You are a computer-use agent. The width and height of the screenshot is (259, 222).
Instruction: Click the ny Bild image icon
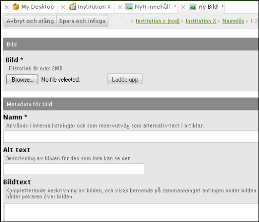[192, 7]
